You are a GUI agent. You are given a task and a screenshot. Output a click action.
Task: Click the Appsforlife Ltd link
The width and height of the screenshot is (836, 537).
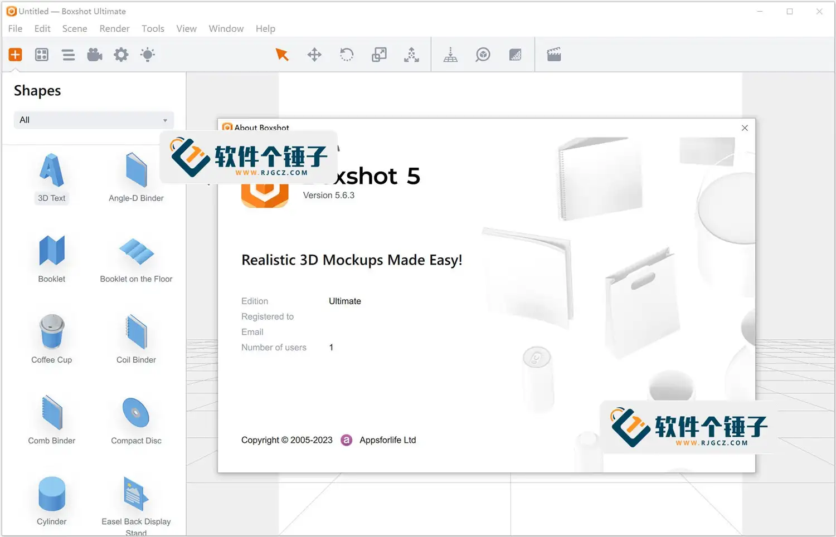388,440
